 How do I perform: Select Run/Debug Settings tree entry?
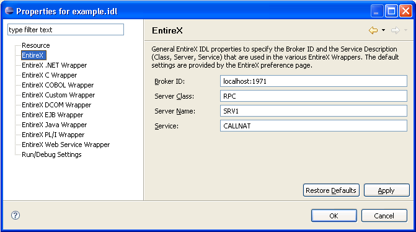point(51,154)
